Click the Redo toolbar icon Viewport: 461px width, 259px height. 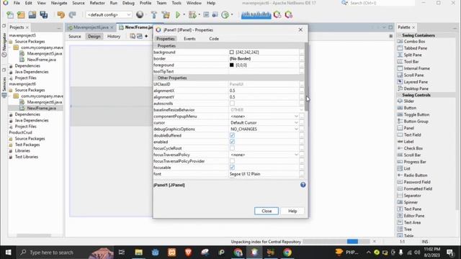click(72, 14)
